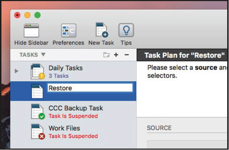The height and width of the screenshot is (150, 229).
Task: Open Preferences from the toolbar
Action: 68,31
